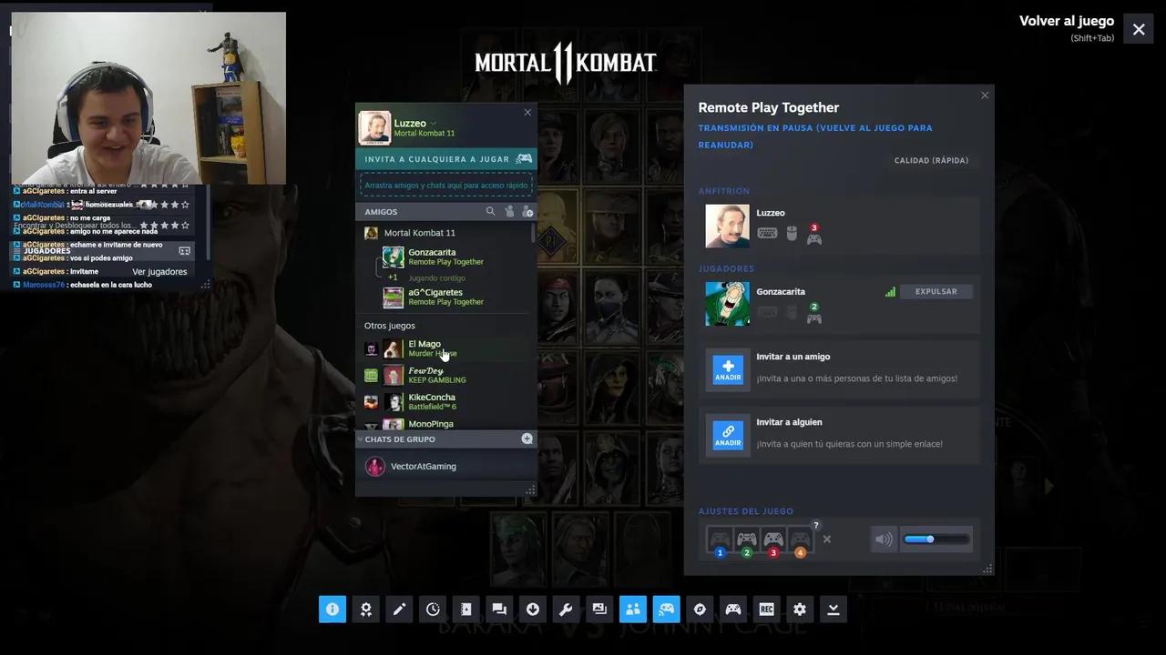Viewport: 1166px width, 655px height.
Task: Close the Remote Play Together panel
Action: tap(985, 95)
